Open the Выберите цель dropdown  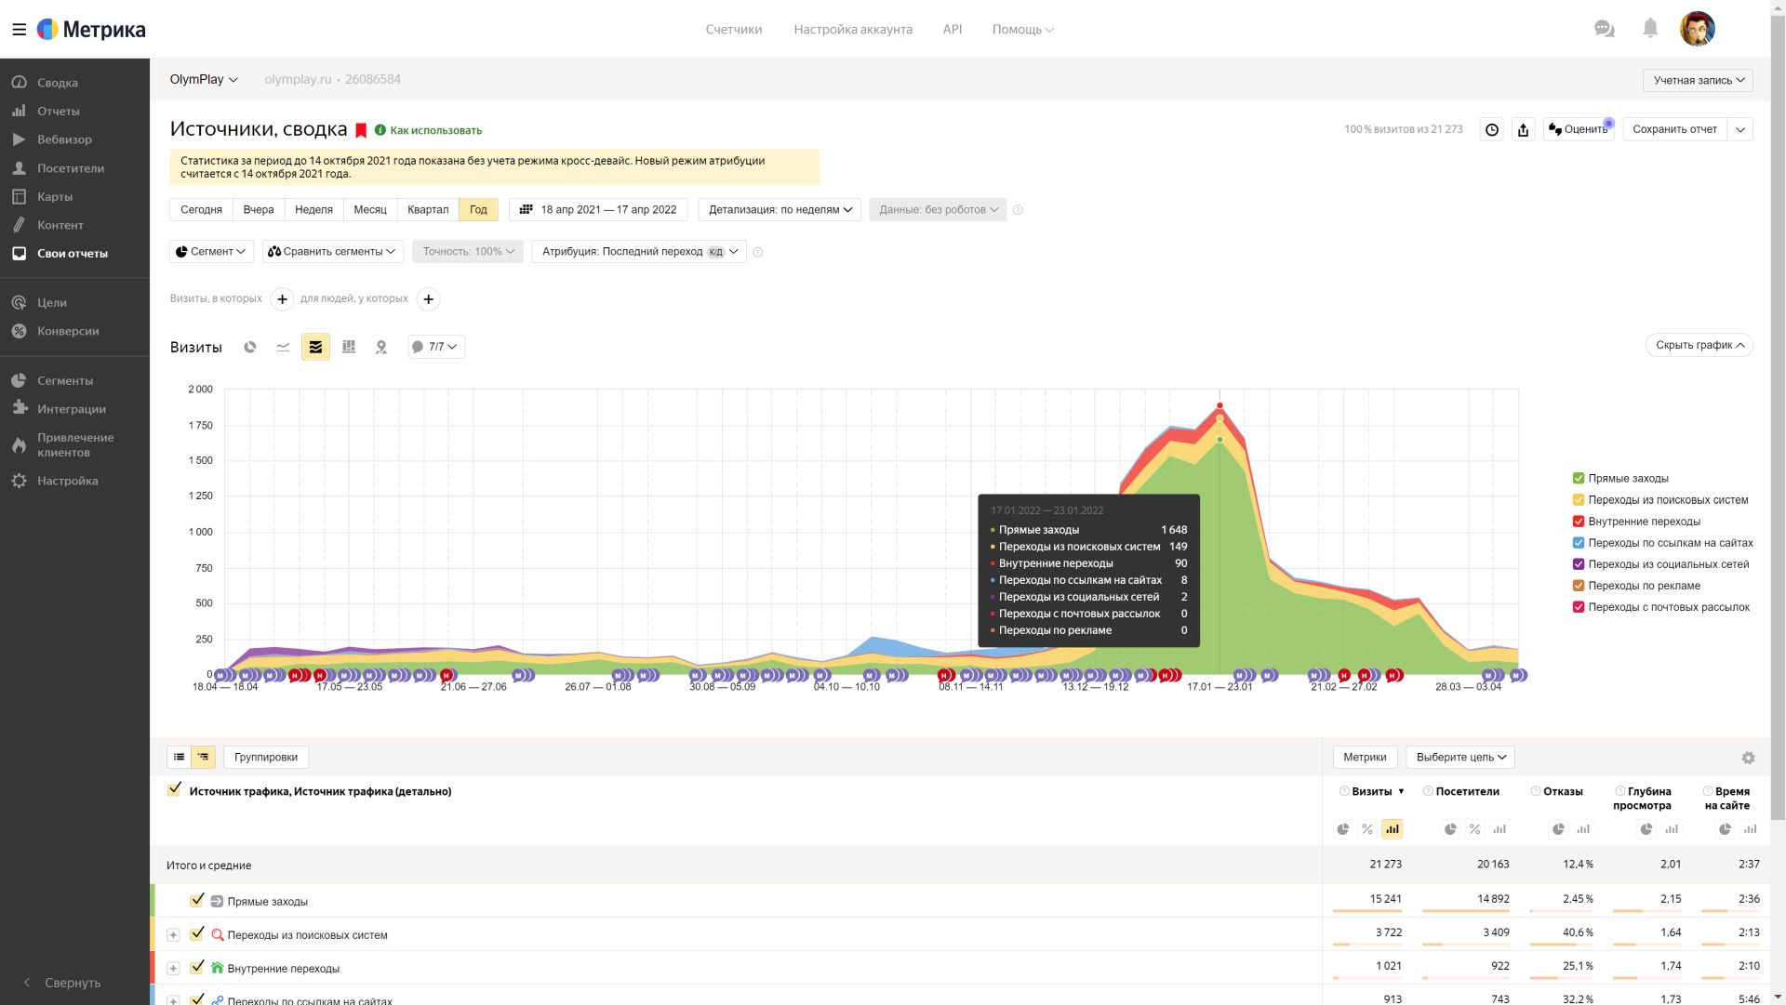click(1460, 758)
